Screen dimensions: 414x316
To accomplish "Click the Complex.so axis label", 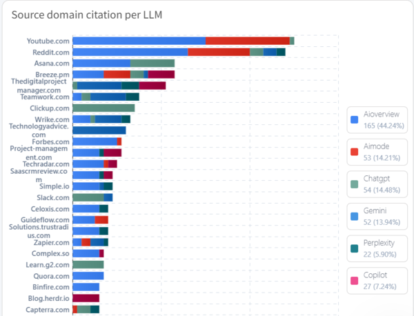I will pyautogui.click(x=50, y=253).
